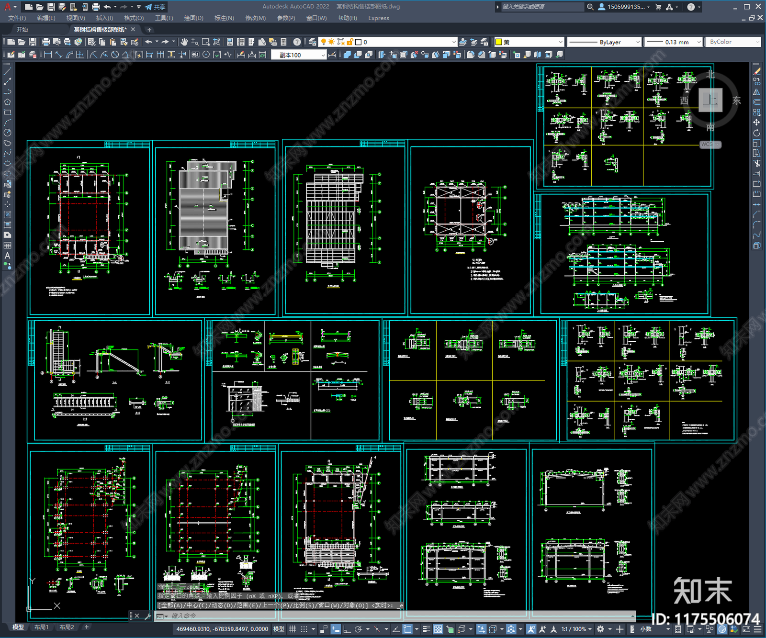Click the 上 face of the ViewCube
This screenshot has width=766, height=638.
click(710, 100)
